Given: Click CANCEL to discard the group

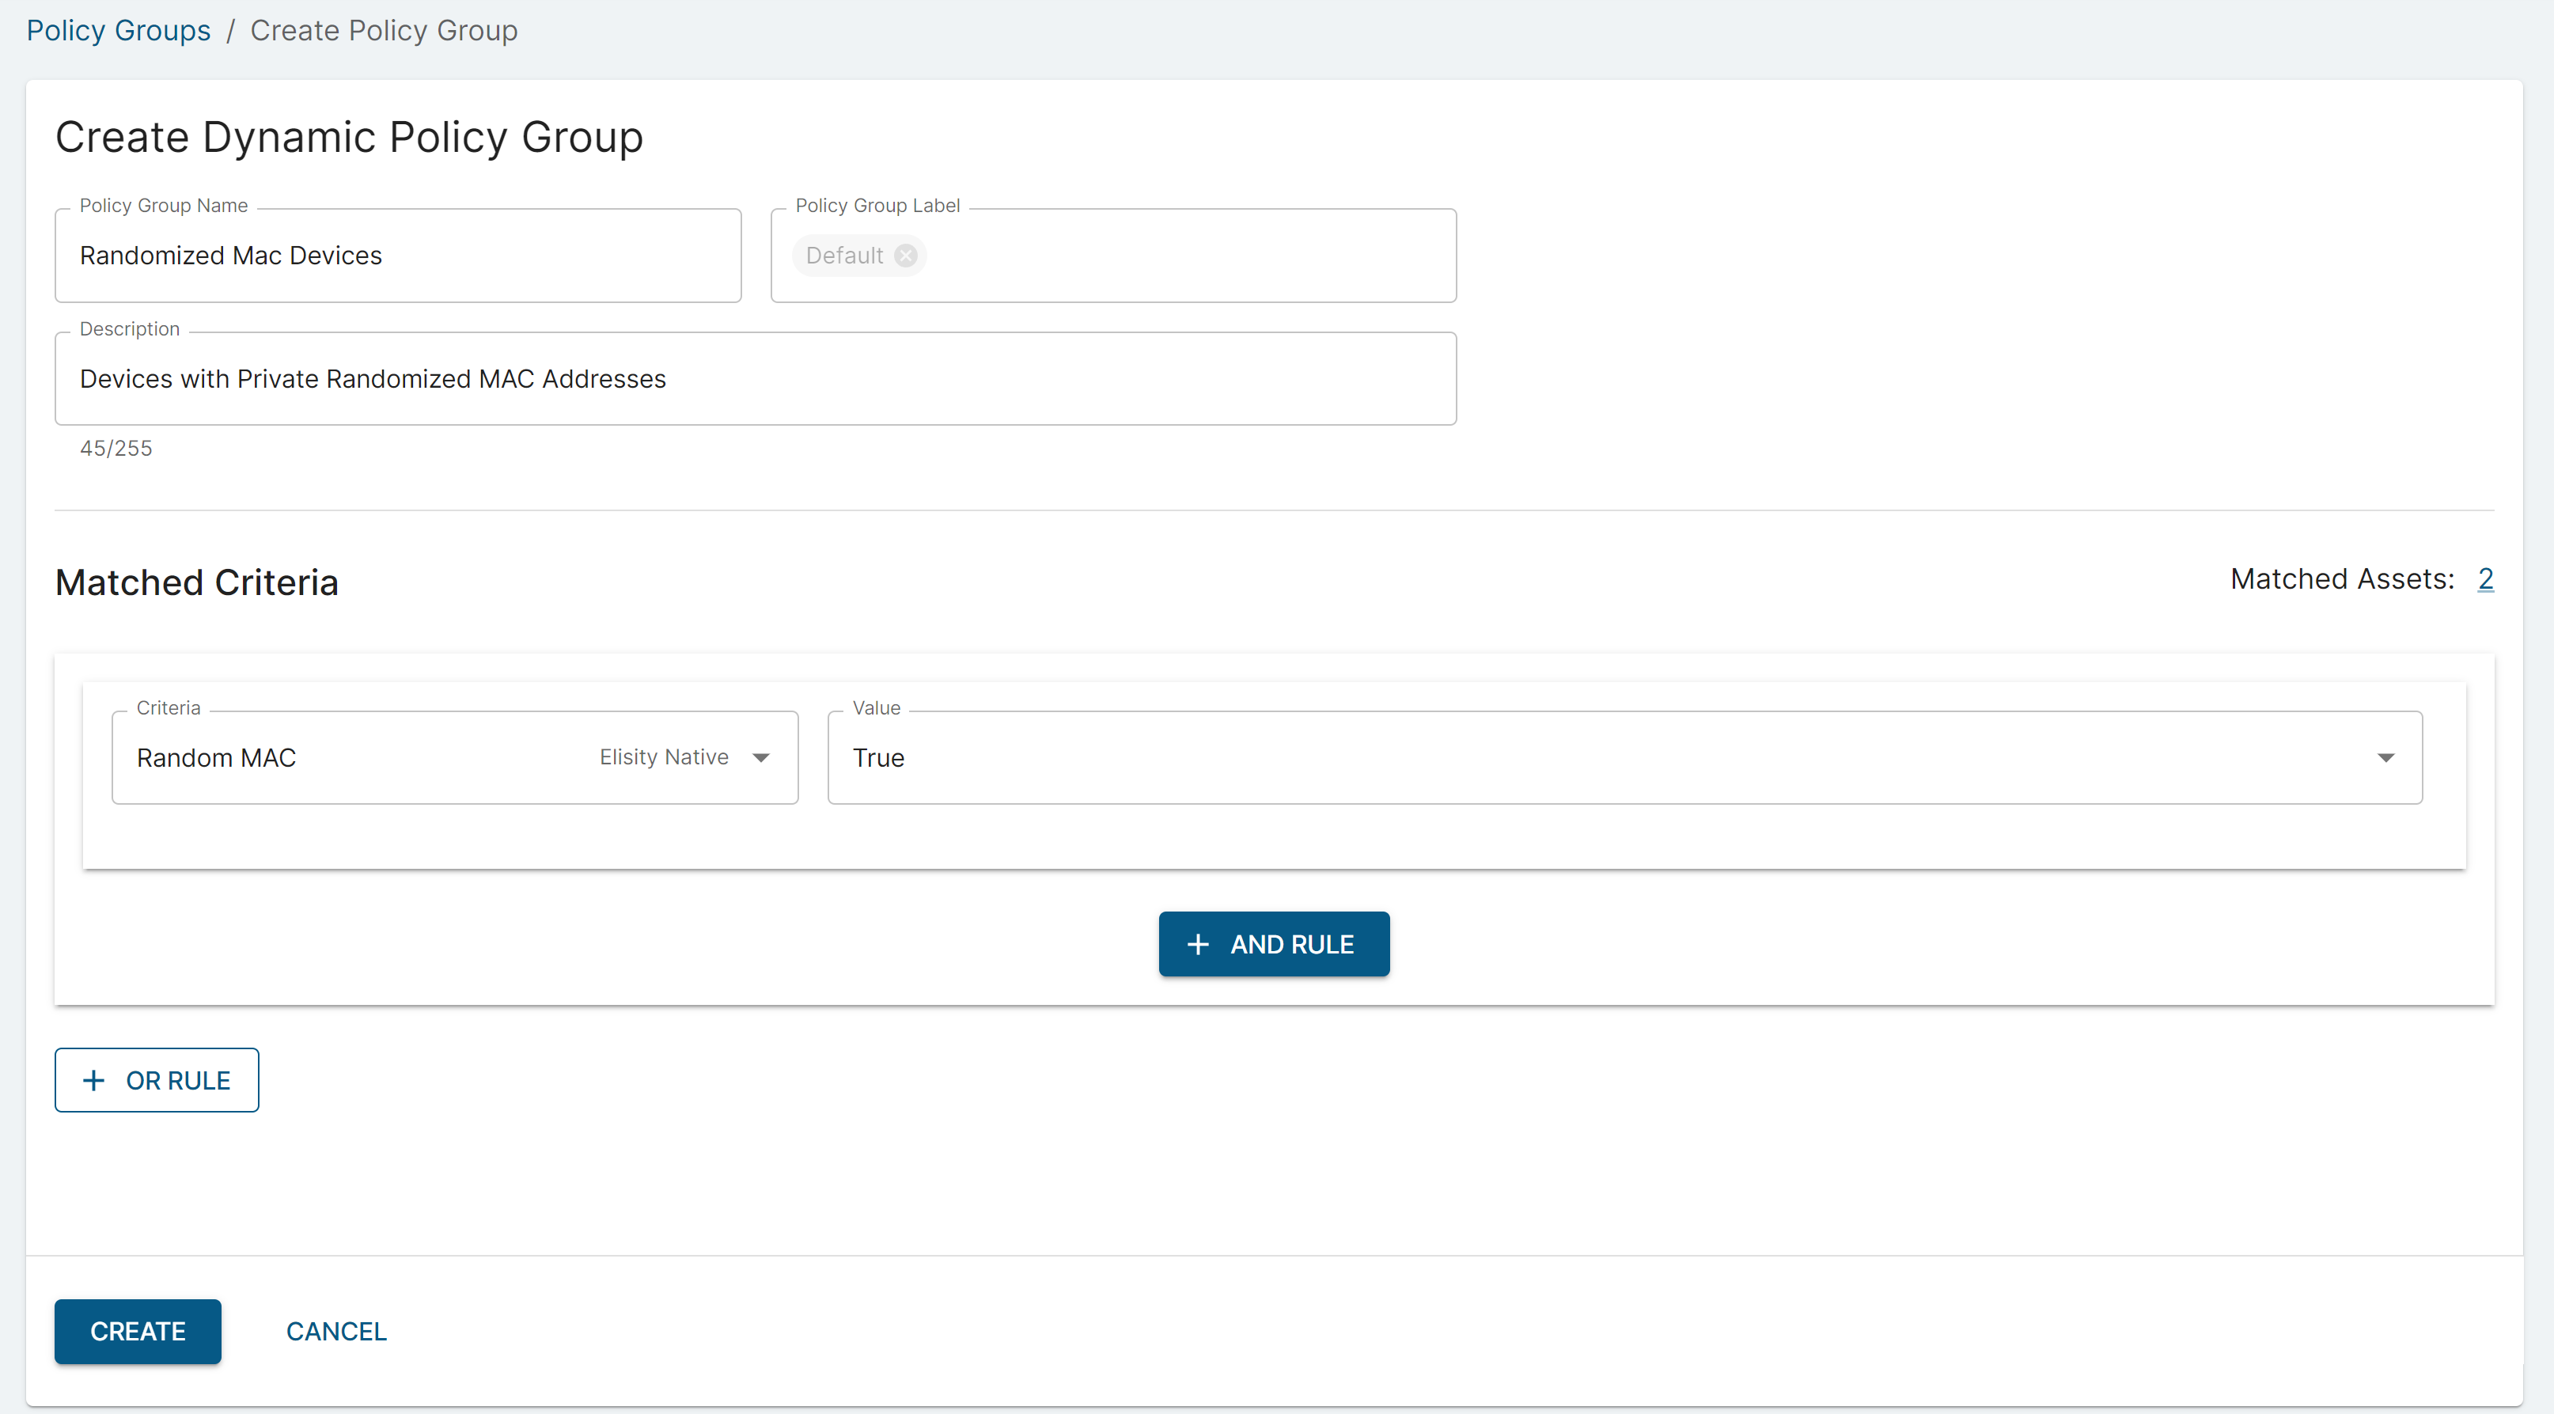Looking at the screenshot, I should coord(336,1331).
